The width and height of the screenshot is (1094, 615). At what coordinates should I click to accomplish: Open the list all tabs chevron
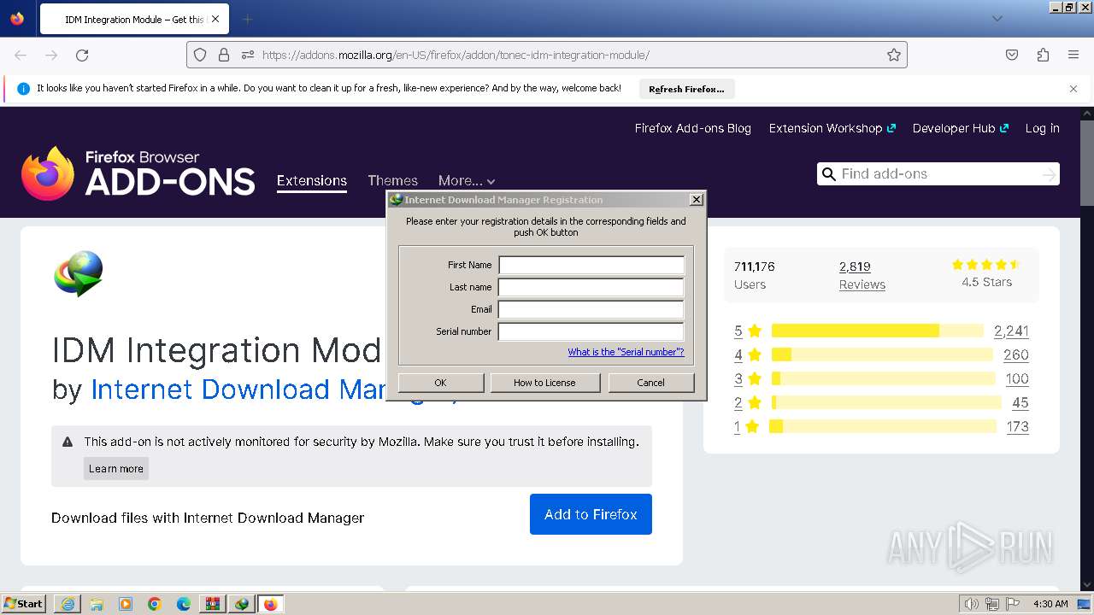[997, 19]
